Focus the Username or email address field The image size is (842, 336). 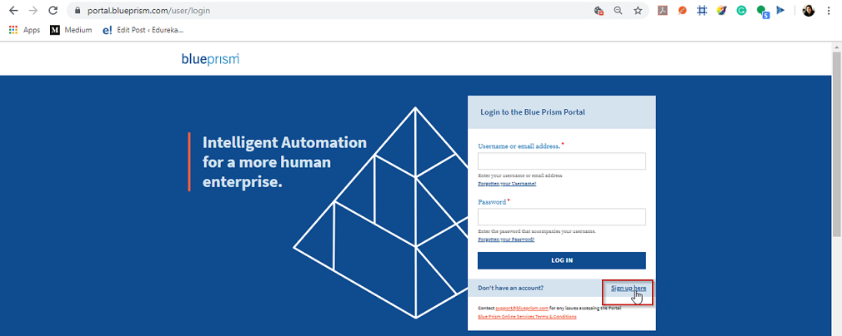point(562,161)
